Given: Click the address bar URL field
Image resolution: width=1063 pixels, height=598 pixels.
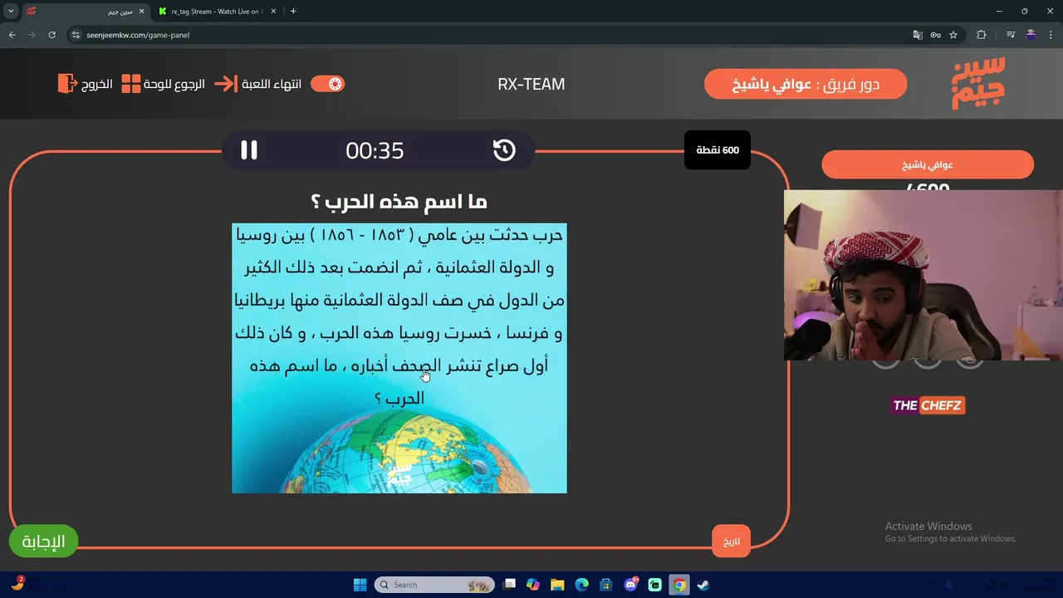Looking at the screenshot, I should [490, 35].
